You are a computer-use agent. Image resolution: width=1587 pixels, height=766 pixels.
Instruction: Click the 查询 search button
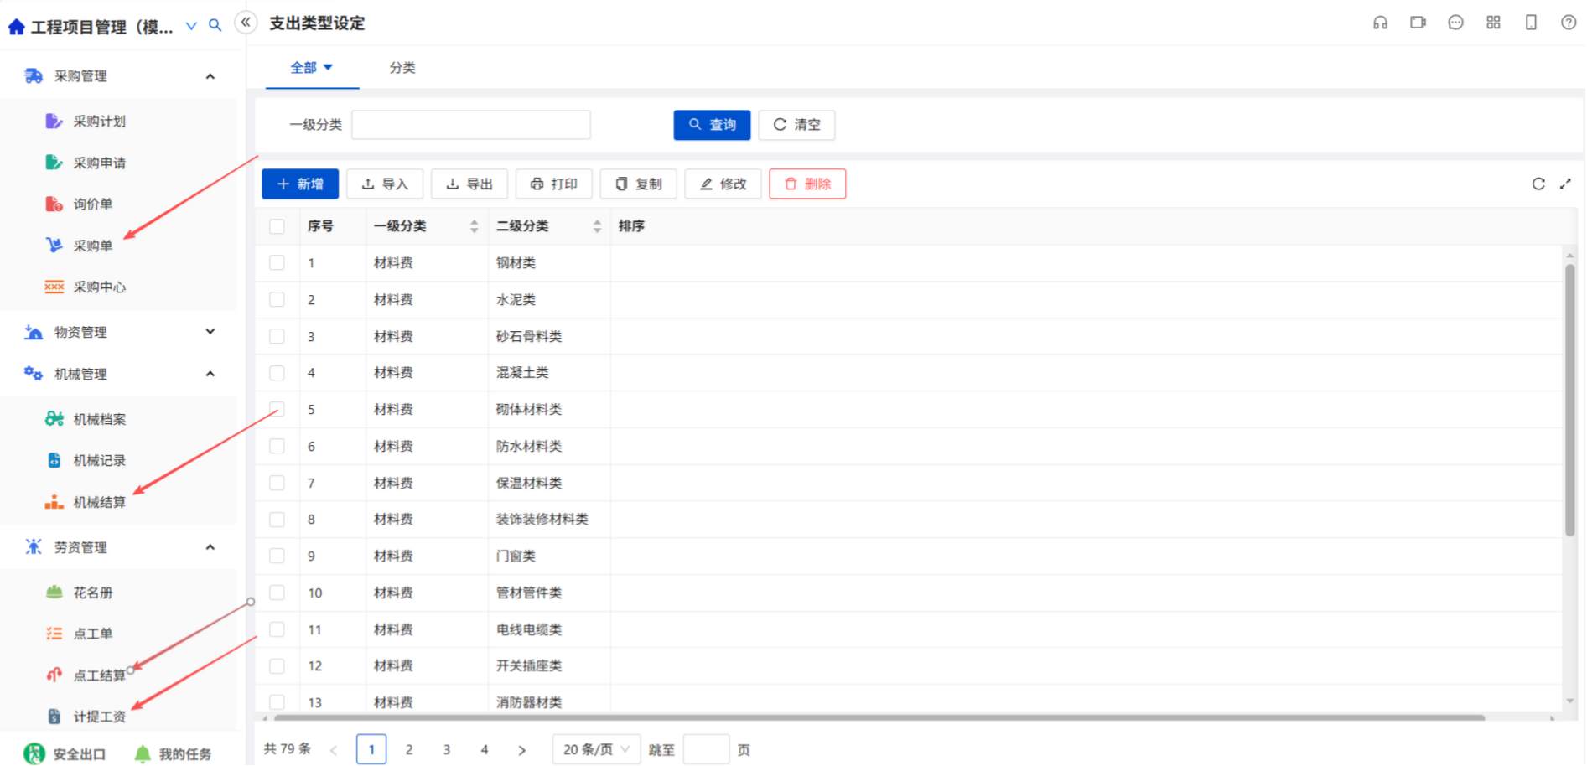click(x=712, y=125)
